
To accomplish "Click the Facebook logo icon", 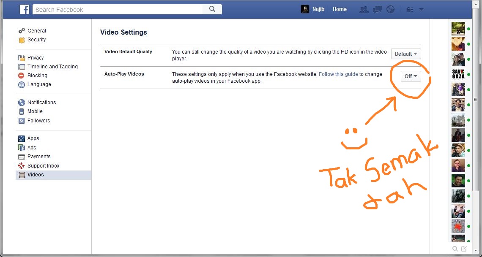I will tap(24, 9).
